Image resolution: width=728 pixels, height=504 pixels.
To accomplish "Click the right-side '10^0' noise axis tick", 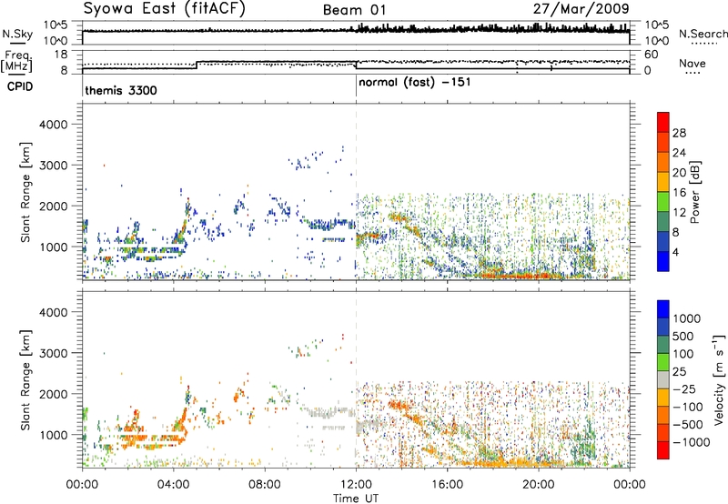I will pos(657,41).
